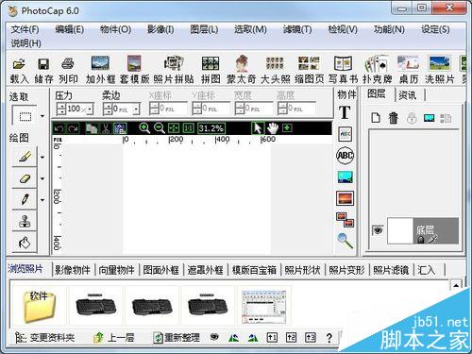Image resolution: width=472 pixels, height=354 pixels.
Task: Open the 加外框 add frame tool
Action: [100, 63]
